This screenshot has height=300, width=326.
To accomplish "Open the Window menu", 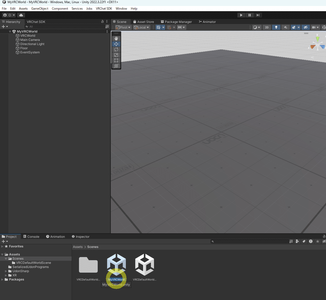I will point(121,9).
